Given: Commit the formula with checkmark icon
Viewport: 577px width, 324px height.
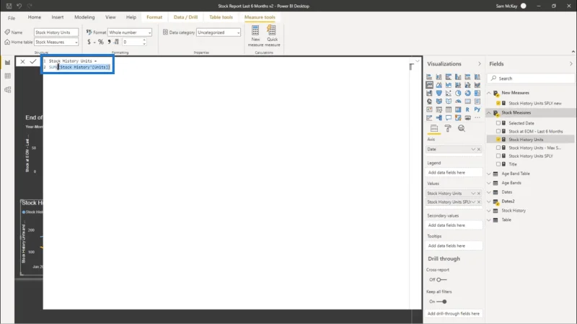Looking at the screenshot, I should (32, 61).
